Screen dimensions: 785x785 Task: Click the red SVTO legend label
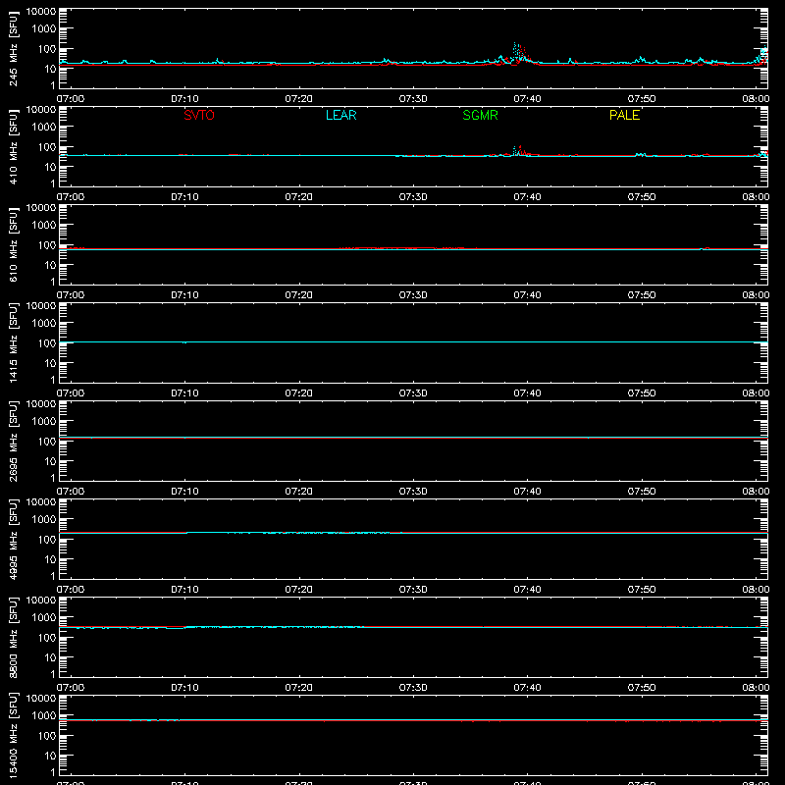pos(199,115)
